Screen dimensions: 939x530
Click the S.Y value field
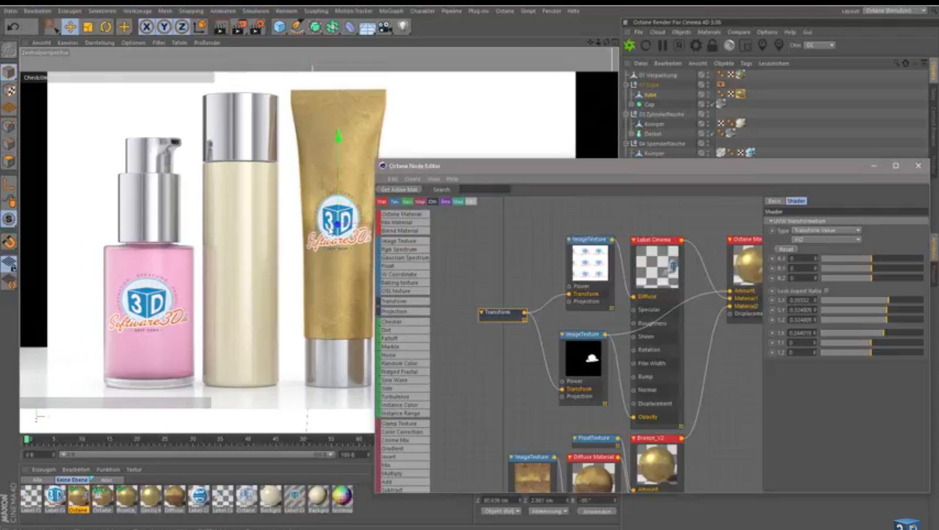[802, 310]
